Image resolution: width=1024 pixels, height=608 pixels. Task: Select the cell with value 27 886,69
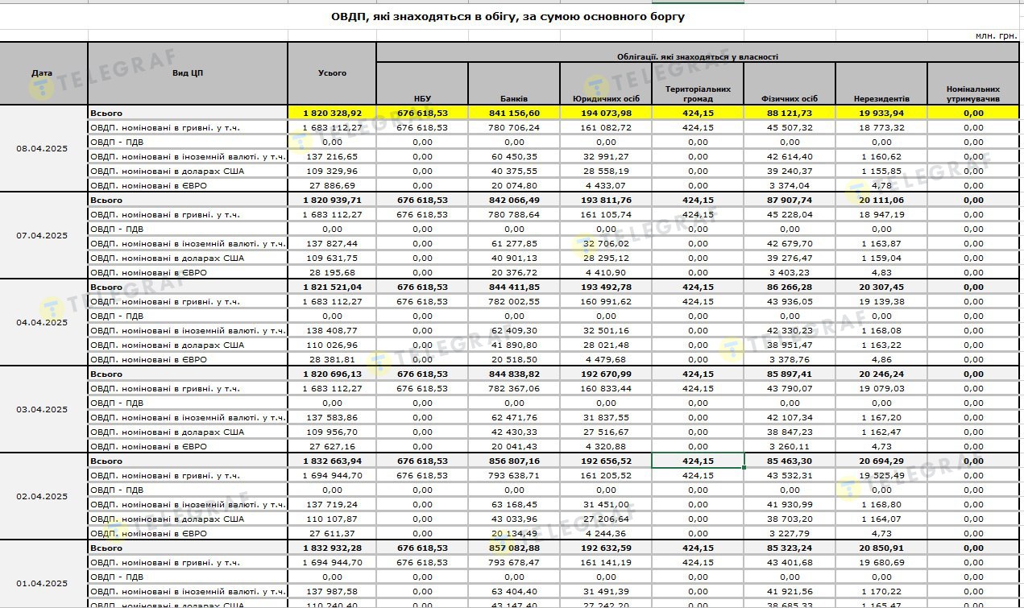(x=332, y=185)
